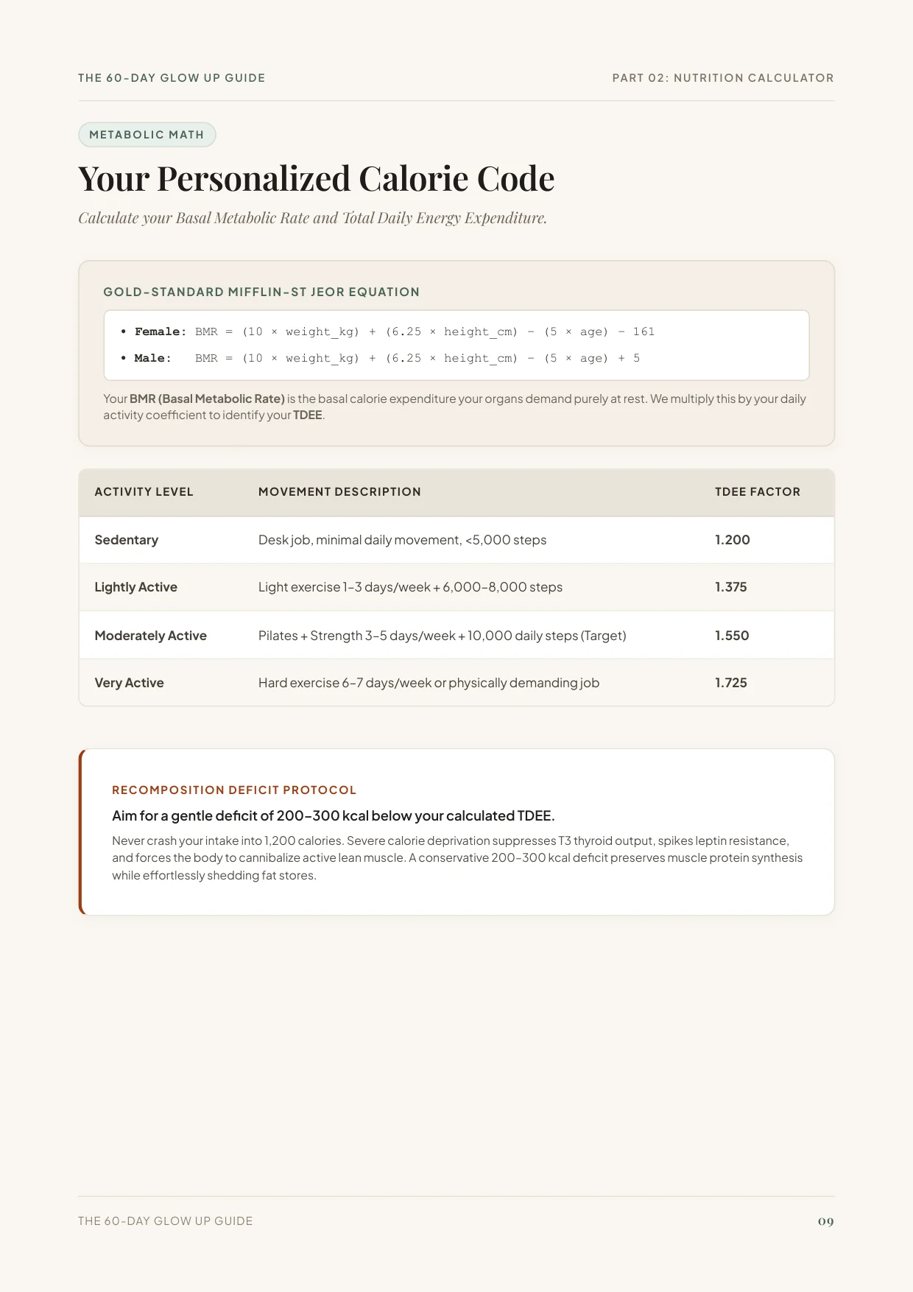Select the Lightly Active row label

[x=136, y=587]
